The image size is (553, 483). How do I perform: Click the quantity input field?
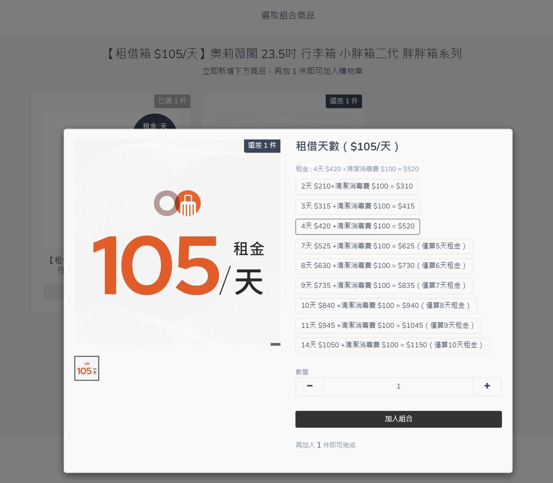pyautogui.click(x=398, y=386)
